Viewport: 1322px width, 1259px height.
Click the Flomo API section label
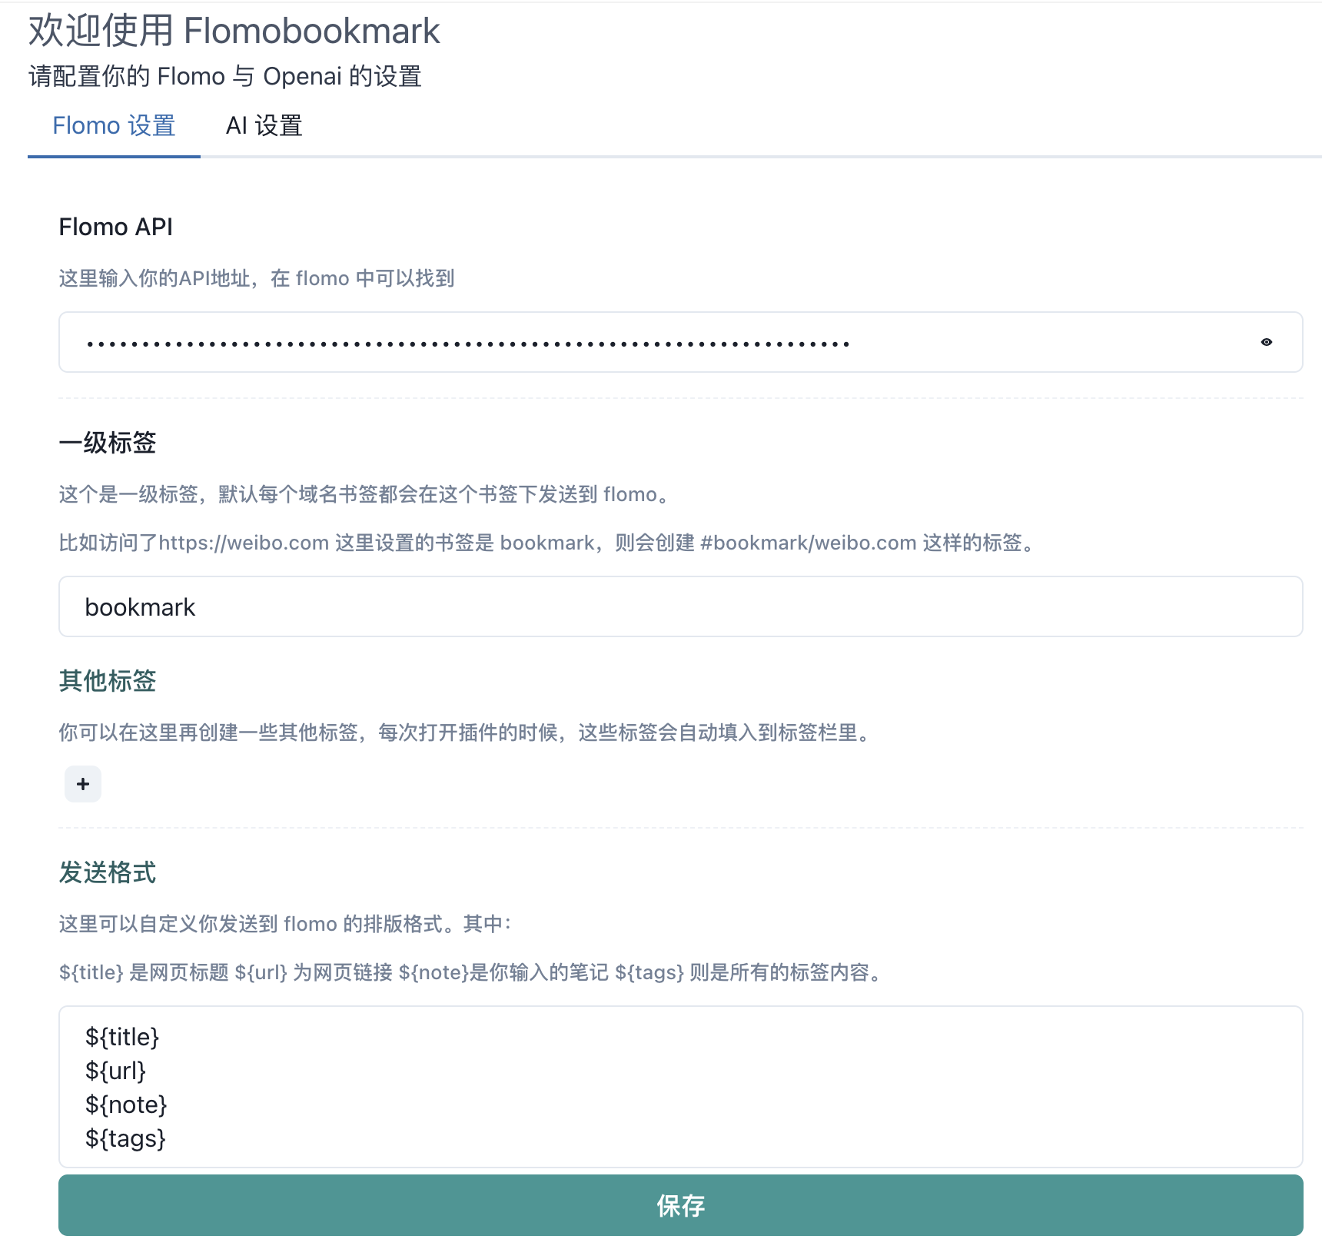pos(116,227)
